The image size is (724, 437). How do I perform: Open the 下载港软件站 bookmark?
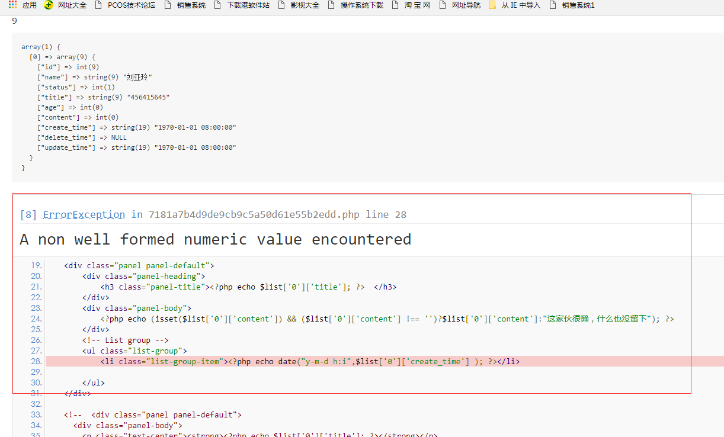[x=241, y=5]
